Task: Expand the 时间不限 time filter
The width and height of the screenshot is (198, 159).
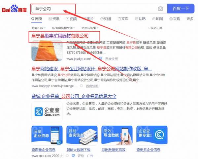Action: click(38, 28)
